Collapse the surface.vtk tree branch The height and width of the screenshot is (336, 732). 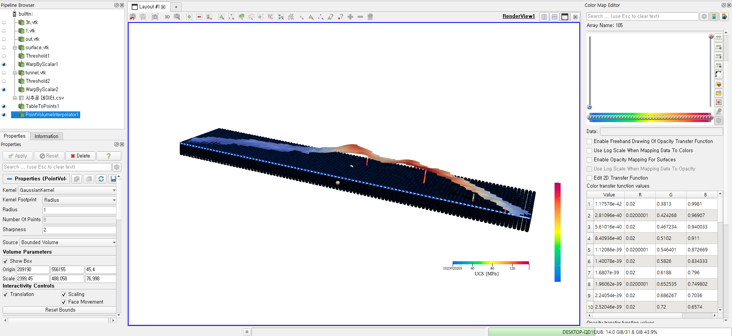click(x=15, y=48)
